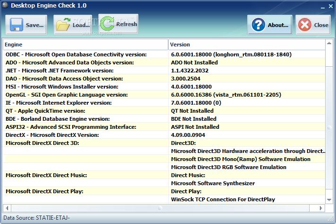Select the Microsoft DirectX Direct Music row
The image size is (336, 224).
[x=164, y=175]
